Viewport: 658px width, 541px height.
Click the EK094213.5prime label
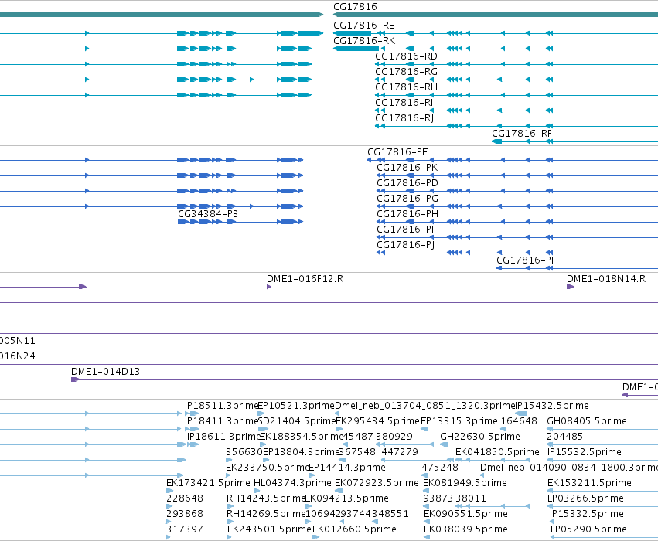point(346,498)
